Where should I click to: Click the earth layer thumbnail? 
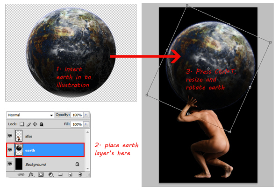point(19,150)
